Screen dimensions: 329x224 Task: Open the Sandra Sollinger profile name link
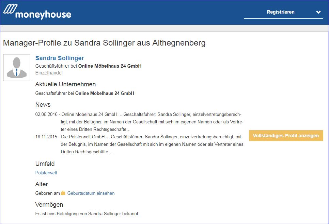click(x=60, y=58)
